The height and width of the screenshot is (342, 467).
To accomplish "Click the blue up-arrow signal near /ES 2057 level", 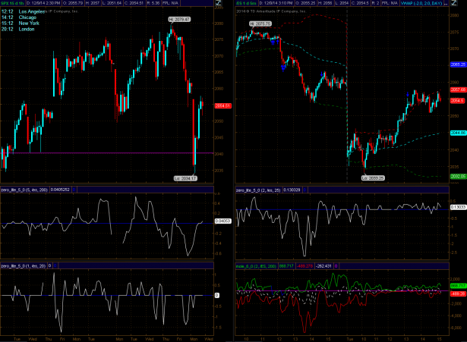I will click(408, 94).
